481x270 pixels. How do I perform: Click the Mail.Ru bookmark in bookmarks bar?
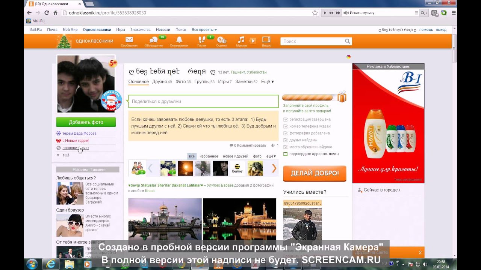tap(36, 21)
